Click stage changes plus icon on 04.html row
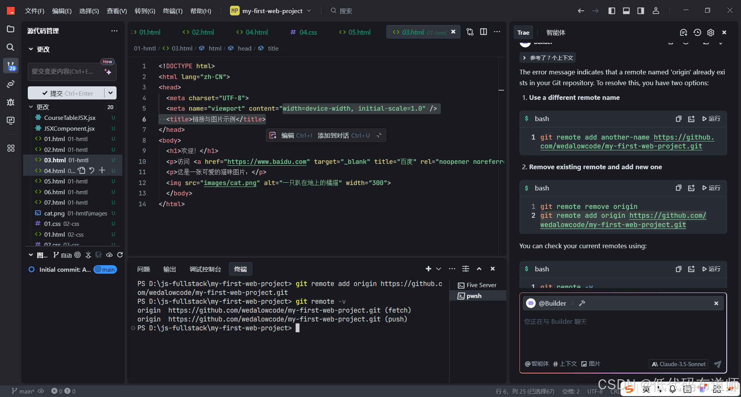The height and width of the screenshot is (397, 741). pyautogui.click(x=102, y=170)
